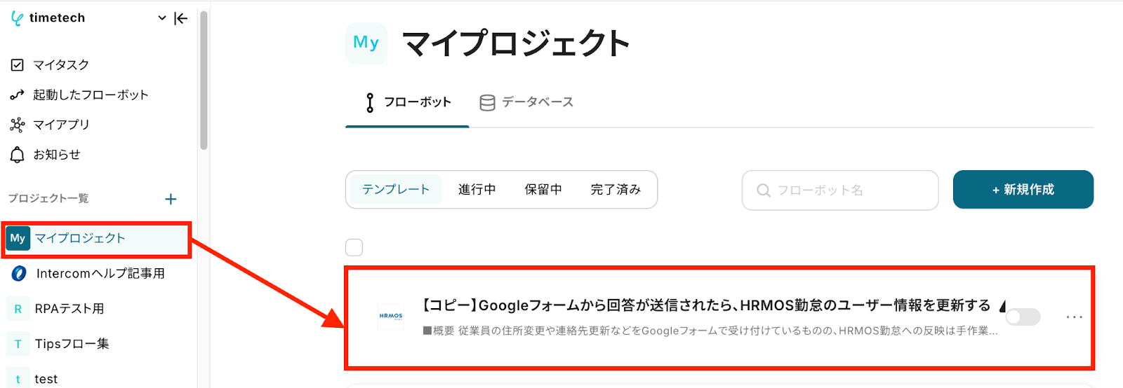Click the フローボット名 search field
This screenshot has height=388, width=1123.
pos(839,190)
